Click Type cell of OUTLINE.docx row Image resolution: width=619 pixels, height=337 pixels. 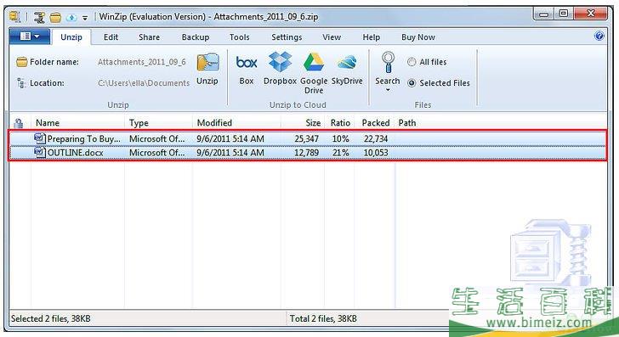pyautogui.click(x=156, y=153)
